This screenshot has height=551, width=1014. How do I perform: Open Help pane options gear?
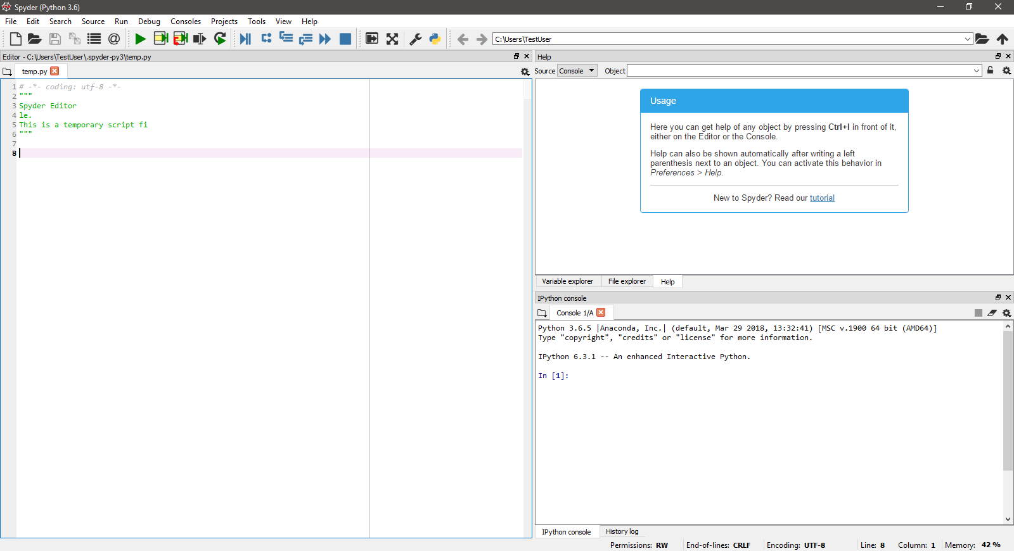[1006, 70]
